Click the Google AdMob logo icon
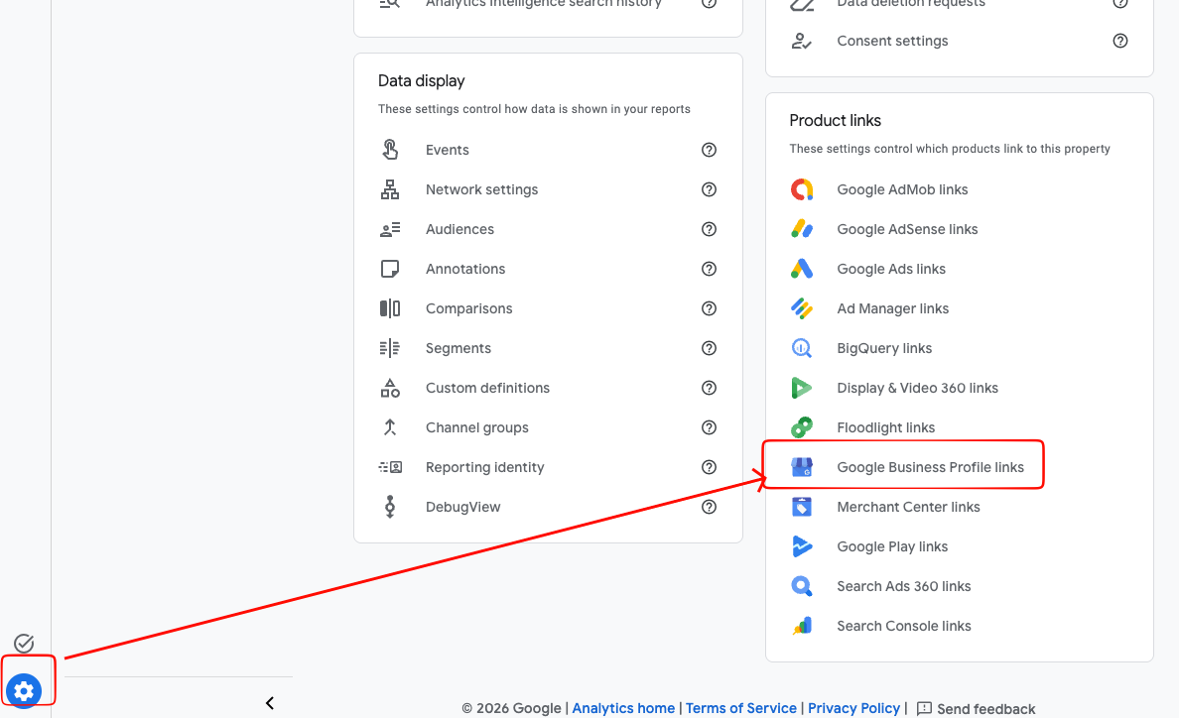This screenshot has width=1179, height=718. [802, 189]
